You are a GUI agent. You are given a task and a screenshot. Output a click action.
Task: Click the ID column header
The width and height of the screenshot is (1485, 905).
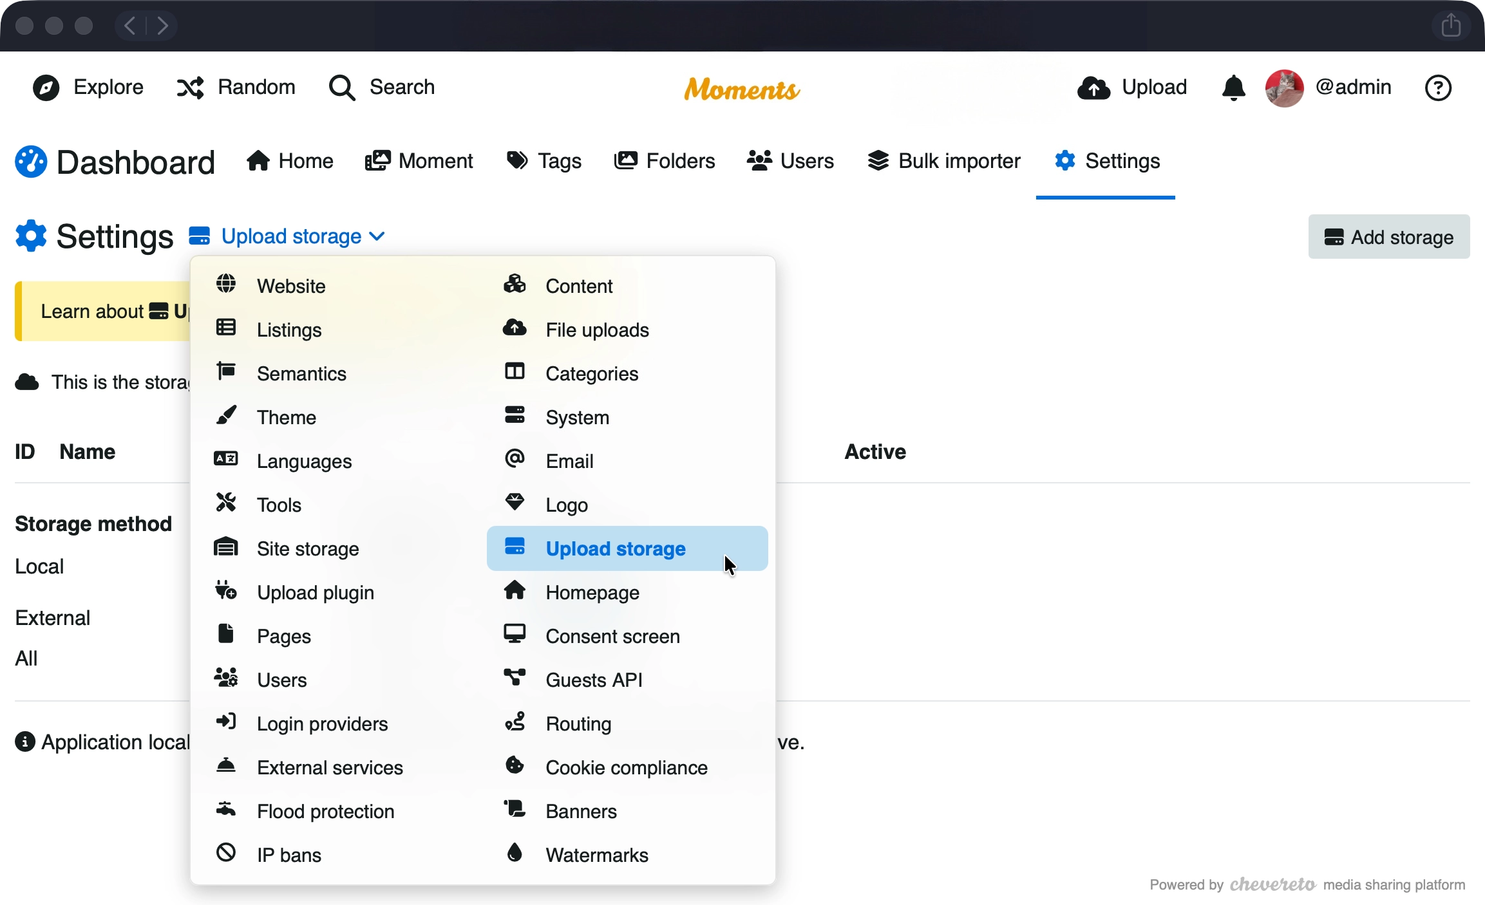24,452
